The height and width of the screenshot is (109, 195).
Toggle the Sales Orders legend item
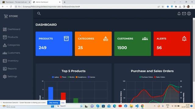160,77
